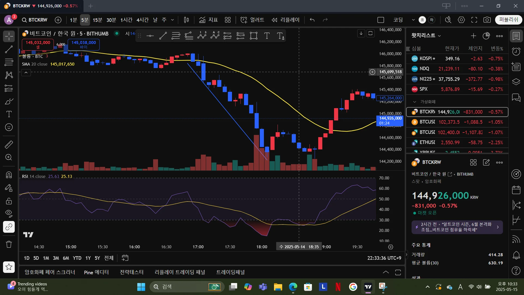Image resolution: width=524 pixels, height=295 pixels.
Task: Open the chart style candle icon
Action: [x=186, y=20]
